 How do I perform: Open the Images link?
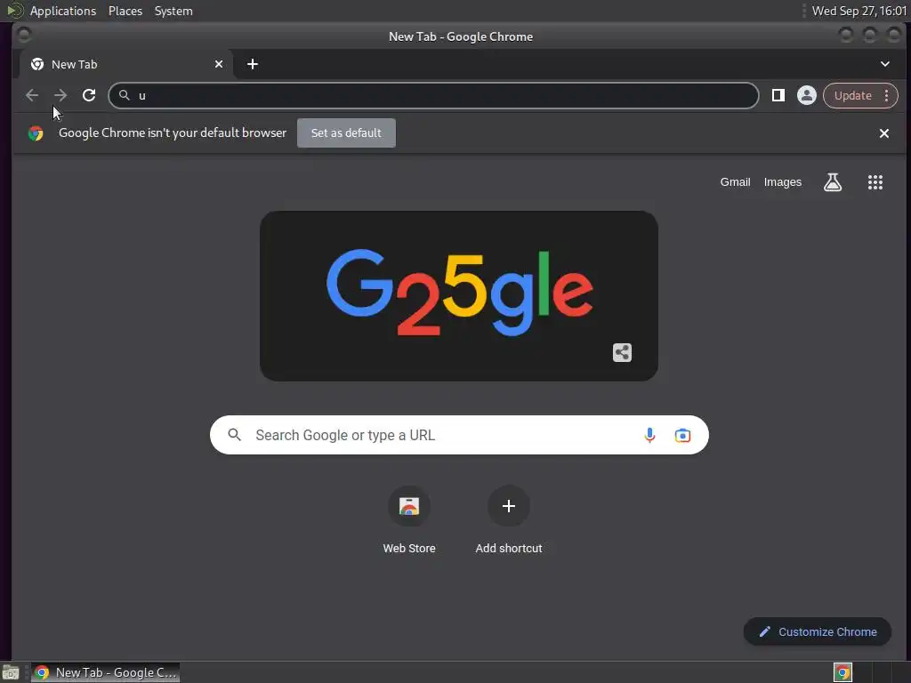[x=783, y=182]
